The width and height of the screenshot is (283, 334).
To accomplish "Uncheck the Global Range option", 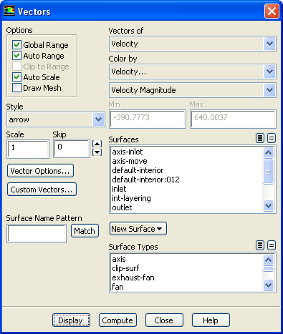I will coord(16,44).
